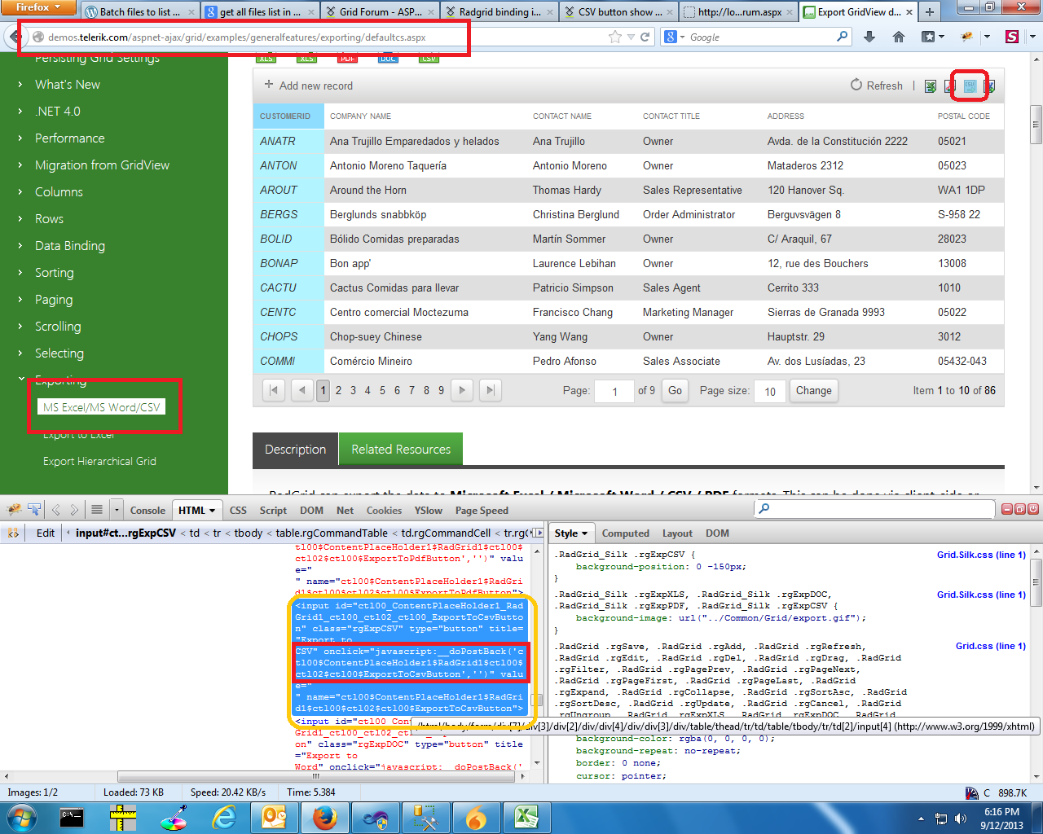
Task: Click Company Name column header
Action: tap(361, 116)
